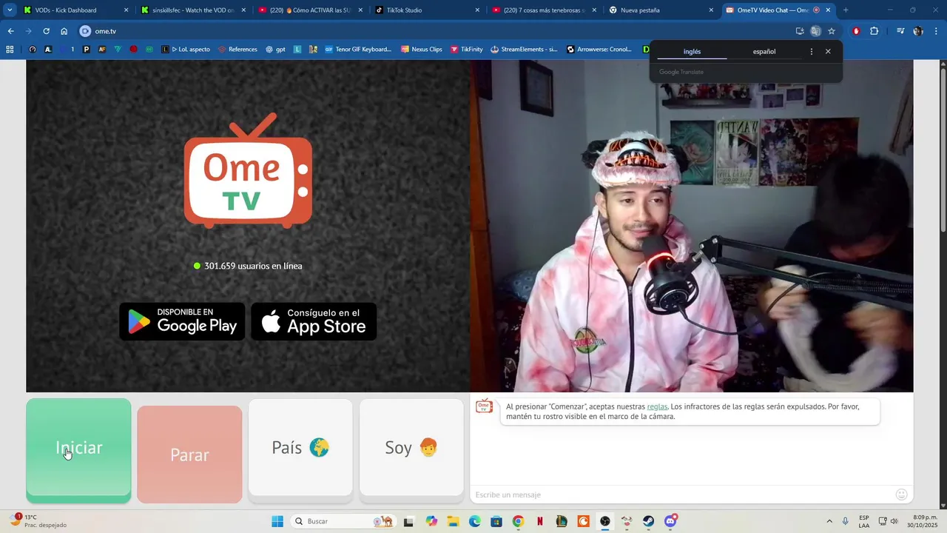This screenshot has width=947, height=533.
Task: Open Steam from taskbar
Action: [649, 521]
